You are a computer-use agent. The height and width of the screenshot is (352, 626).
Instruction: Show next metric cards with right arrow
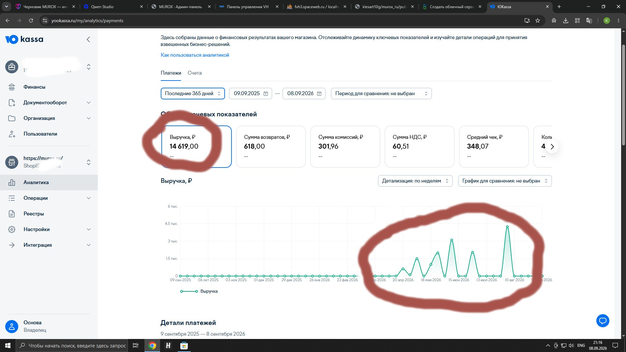click(552, 147)
